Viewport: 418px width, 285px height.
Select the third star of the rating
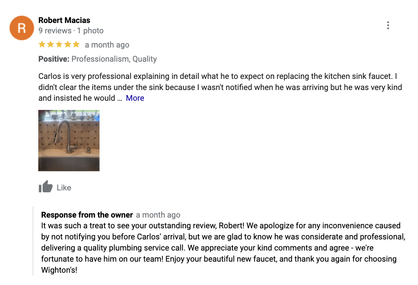click(59, 44)
